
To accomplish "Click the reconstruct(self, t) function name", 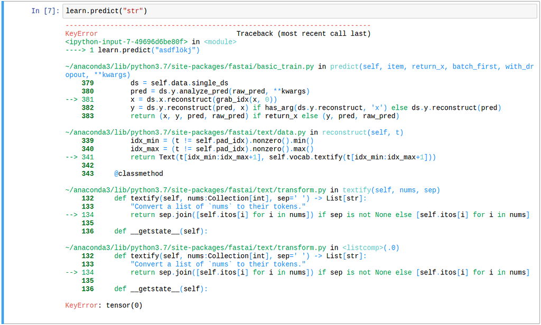I will coord(363,132).
